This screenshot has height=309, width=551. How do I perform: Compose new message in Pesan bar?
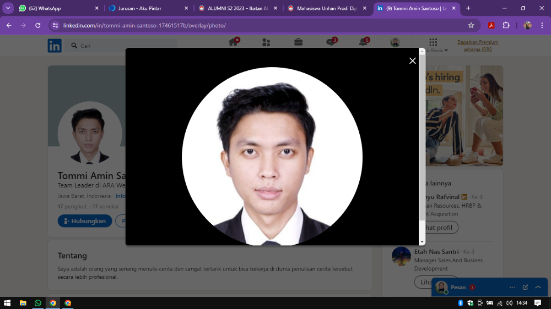point(525,287)
